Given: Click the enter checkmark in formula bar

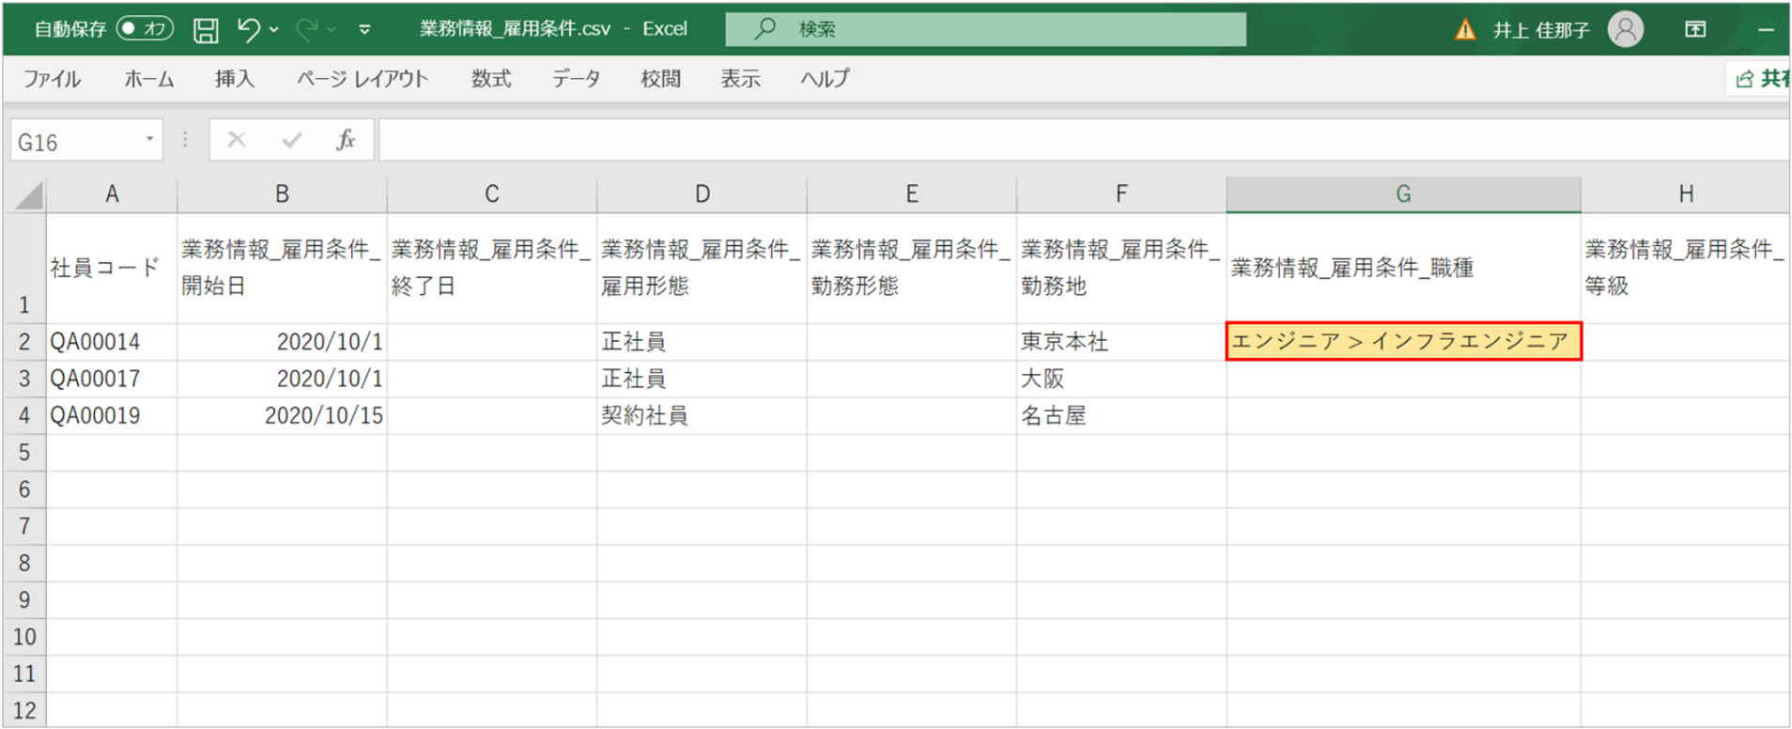Looking at the screenshot, I should (x=291, y=141).
